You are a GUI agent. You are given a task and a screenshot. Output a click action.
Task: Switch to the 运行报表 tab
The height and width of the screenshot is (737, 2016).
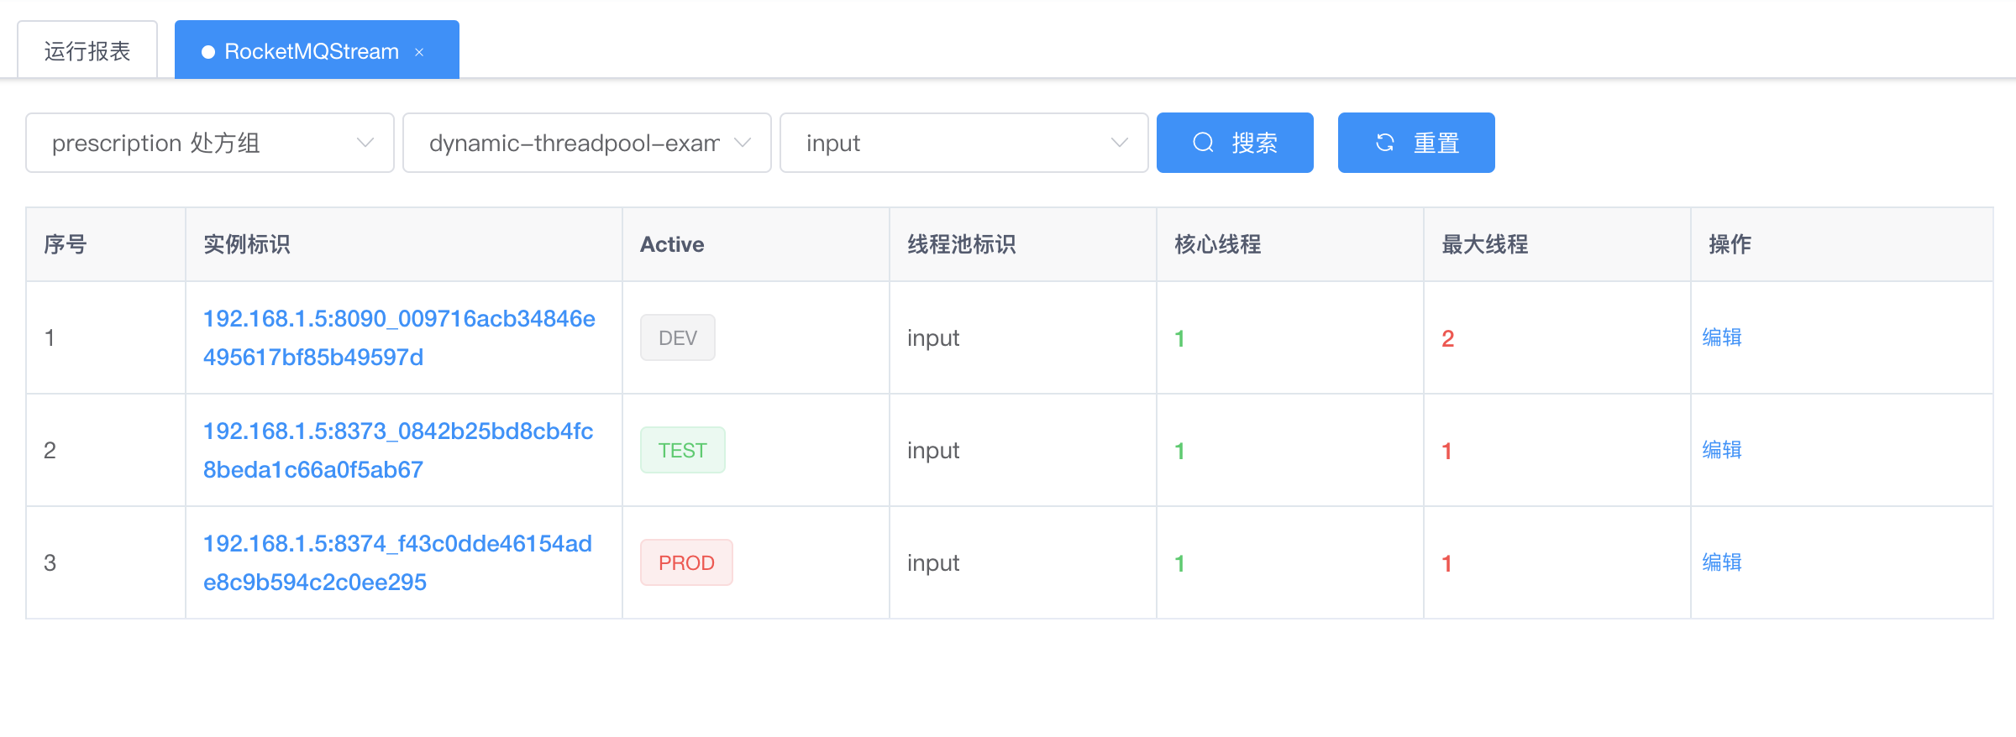(x=87, y=50)
